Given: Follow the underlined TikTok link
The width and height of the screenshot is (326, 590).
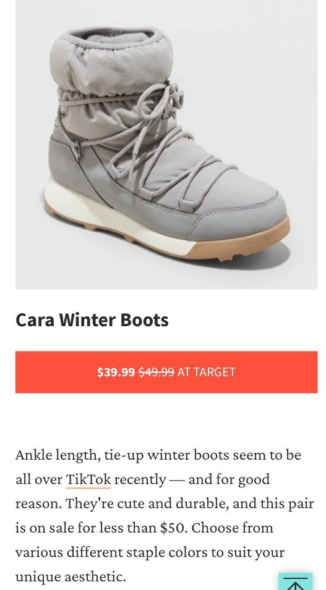Looking at the screenshot, I should click(88, 479).
